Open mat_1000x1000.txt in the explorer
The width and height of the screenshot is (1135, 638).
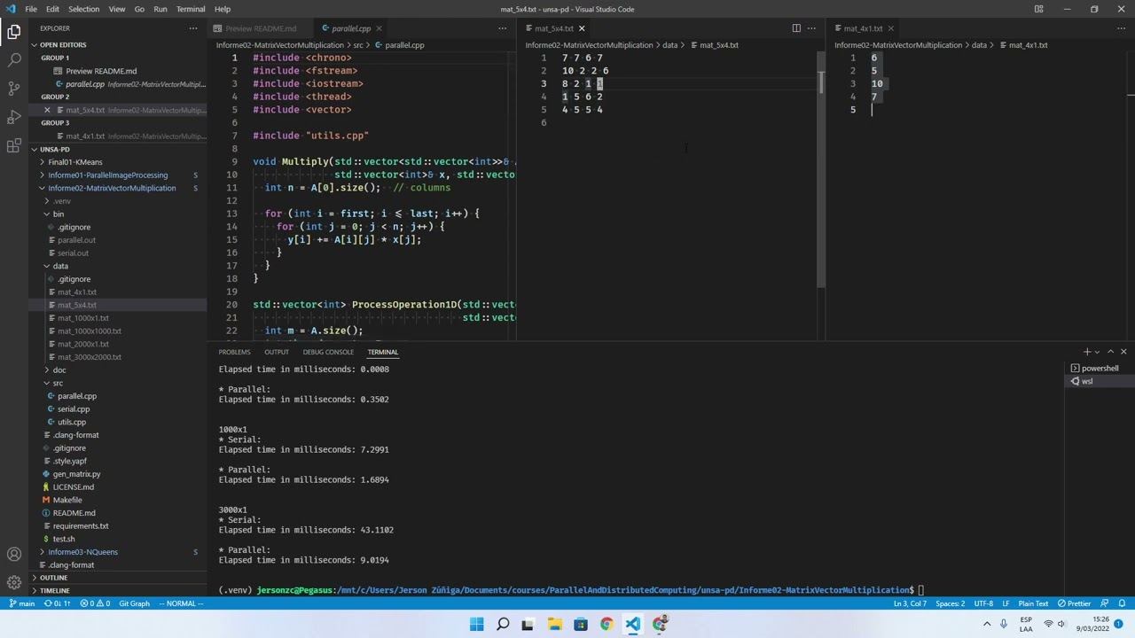[90, 331]
